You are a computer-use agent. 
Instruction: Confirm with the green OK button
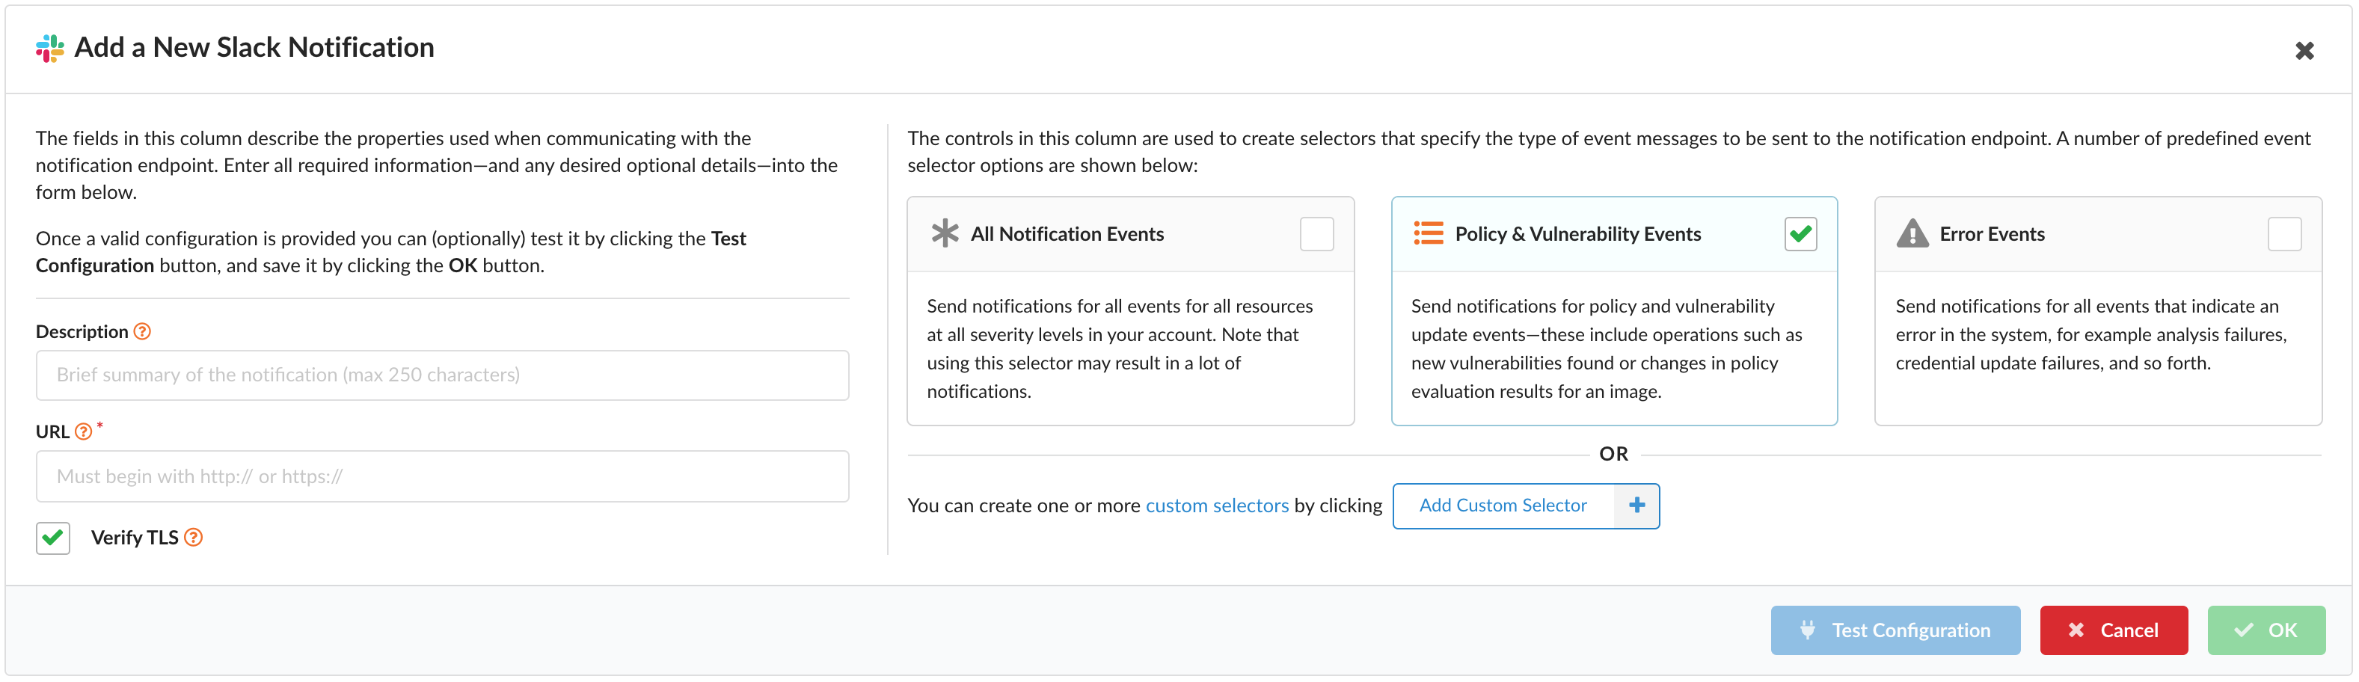(2266, 630)
